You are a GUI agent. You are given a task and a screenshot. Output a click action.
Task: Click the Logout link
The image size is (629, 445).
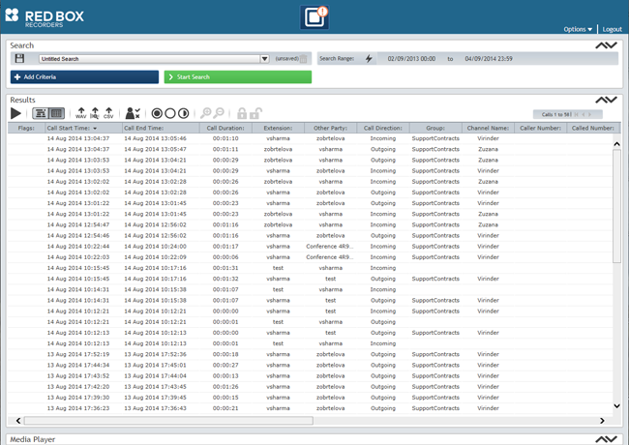[x=613, y=29]
